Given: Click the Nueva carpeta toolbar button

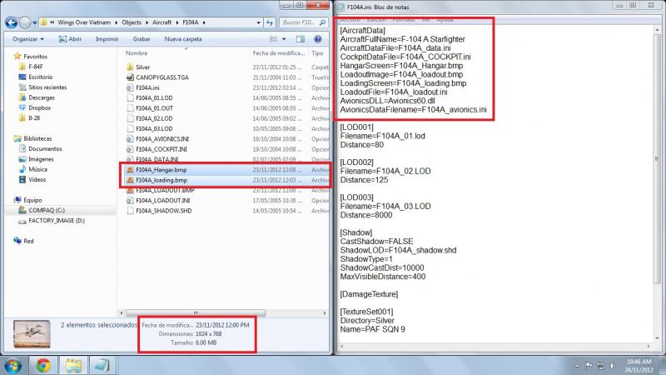Looking at the screenshot, I should [183, 39].
